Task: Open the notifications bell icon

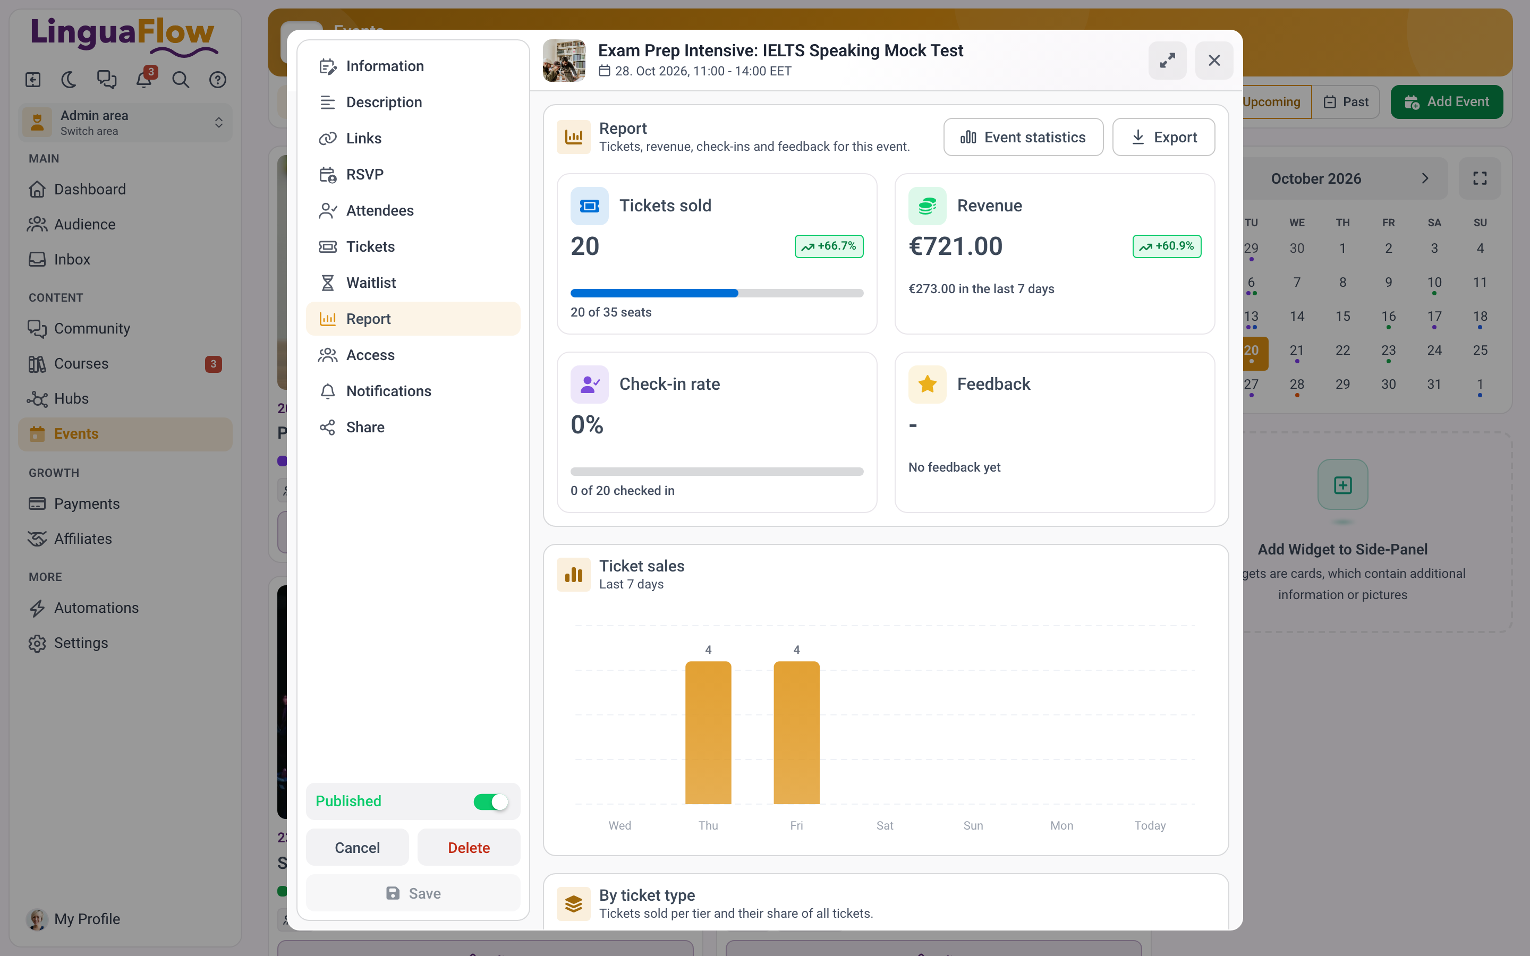Action: click(144, 80)
